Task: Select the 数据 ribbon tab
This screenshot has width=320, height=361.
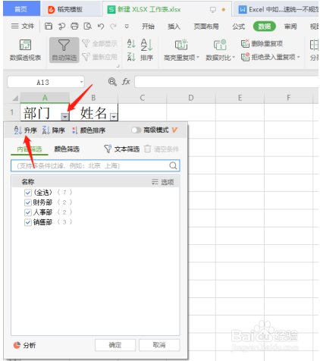Action: 265,27
